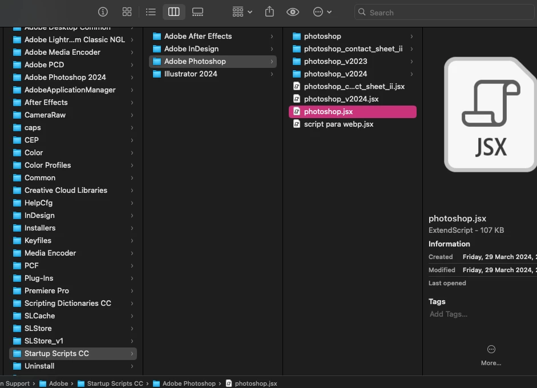The image size is (537, 388).
Task: Expand chevron next to photoshop_v2024 folder
Action: (x=411, y=74)
